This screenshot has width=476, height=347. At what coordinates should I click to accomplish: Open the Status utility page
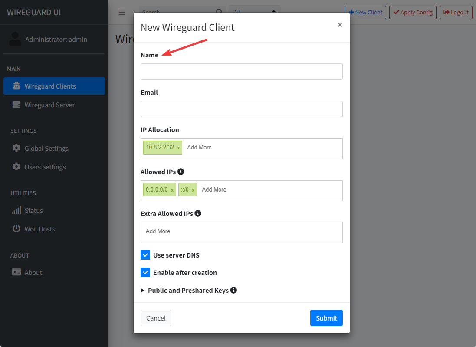pyautogui.click(x=54, y=211)
